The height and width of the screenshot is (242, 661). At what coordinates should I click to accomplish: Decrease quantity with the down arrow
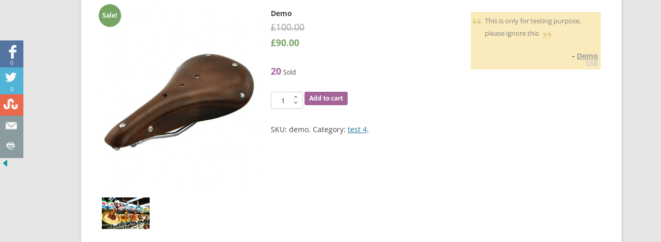296,103
